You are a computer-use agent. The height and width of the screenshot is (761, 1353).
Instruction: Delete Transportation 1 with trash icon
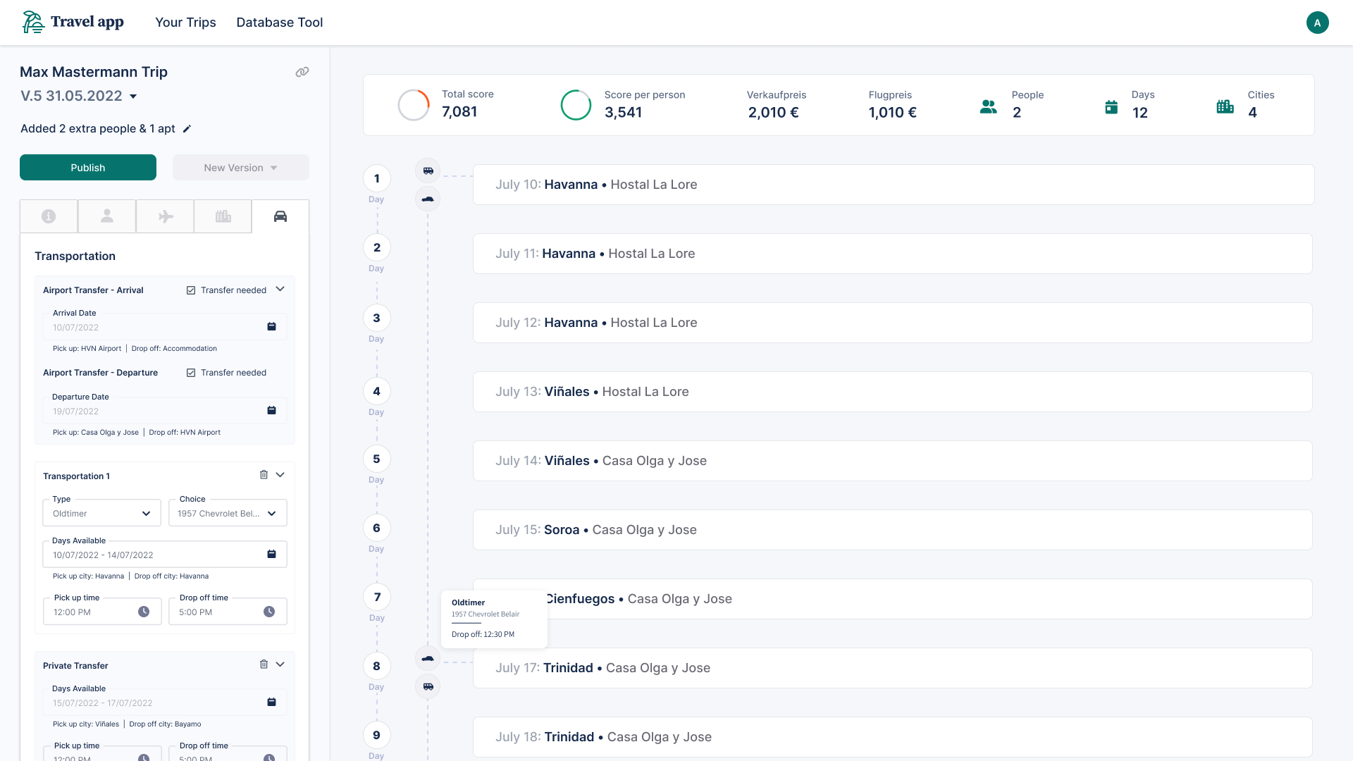pos(264,475)
